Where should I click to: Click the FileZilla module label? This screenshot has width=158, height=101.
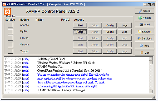click(24, 38)
